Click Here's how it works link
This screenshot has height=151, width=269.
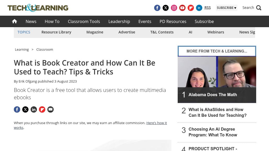tap(156, 123)
